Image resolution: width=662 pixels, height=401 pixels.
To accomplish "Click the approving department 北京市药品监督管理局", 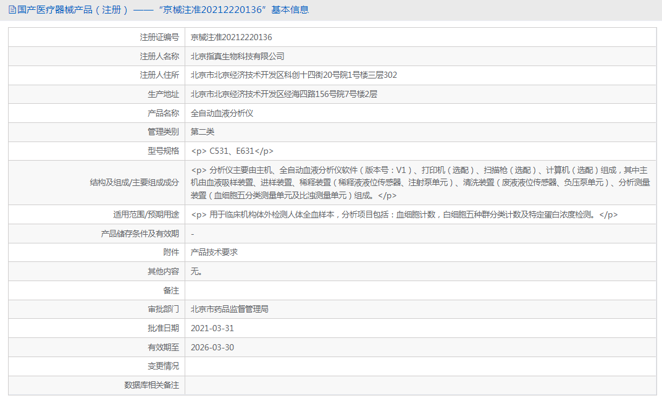I will click(x=231, y=309).
